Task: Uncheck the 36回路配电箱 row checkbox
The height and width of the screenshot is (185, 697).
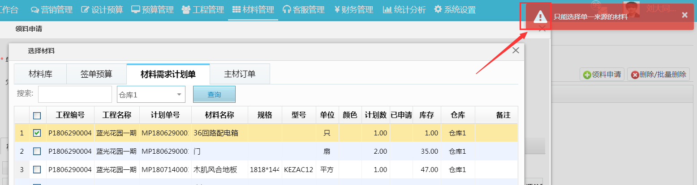Action: coord(37,133)
